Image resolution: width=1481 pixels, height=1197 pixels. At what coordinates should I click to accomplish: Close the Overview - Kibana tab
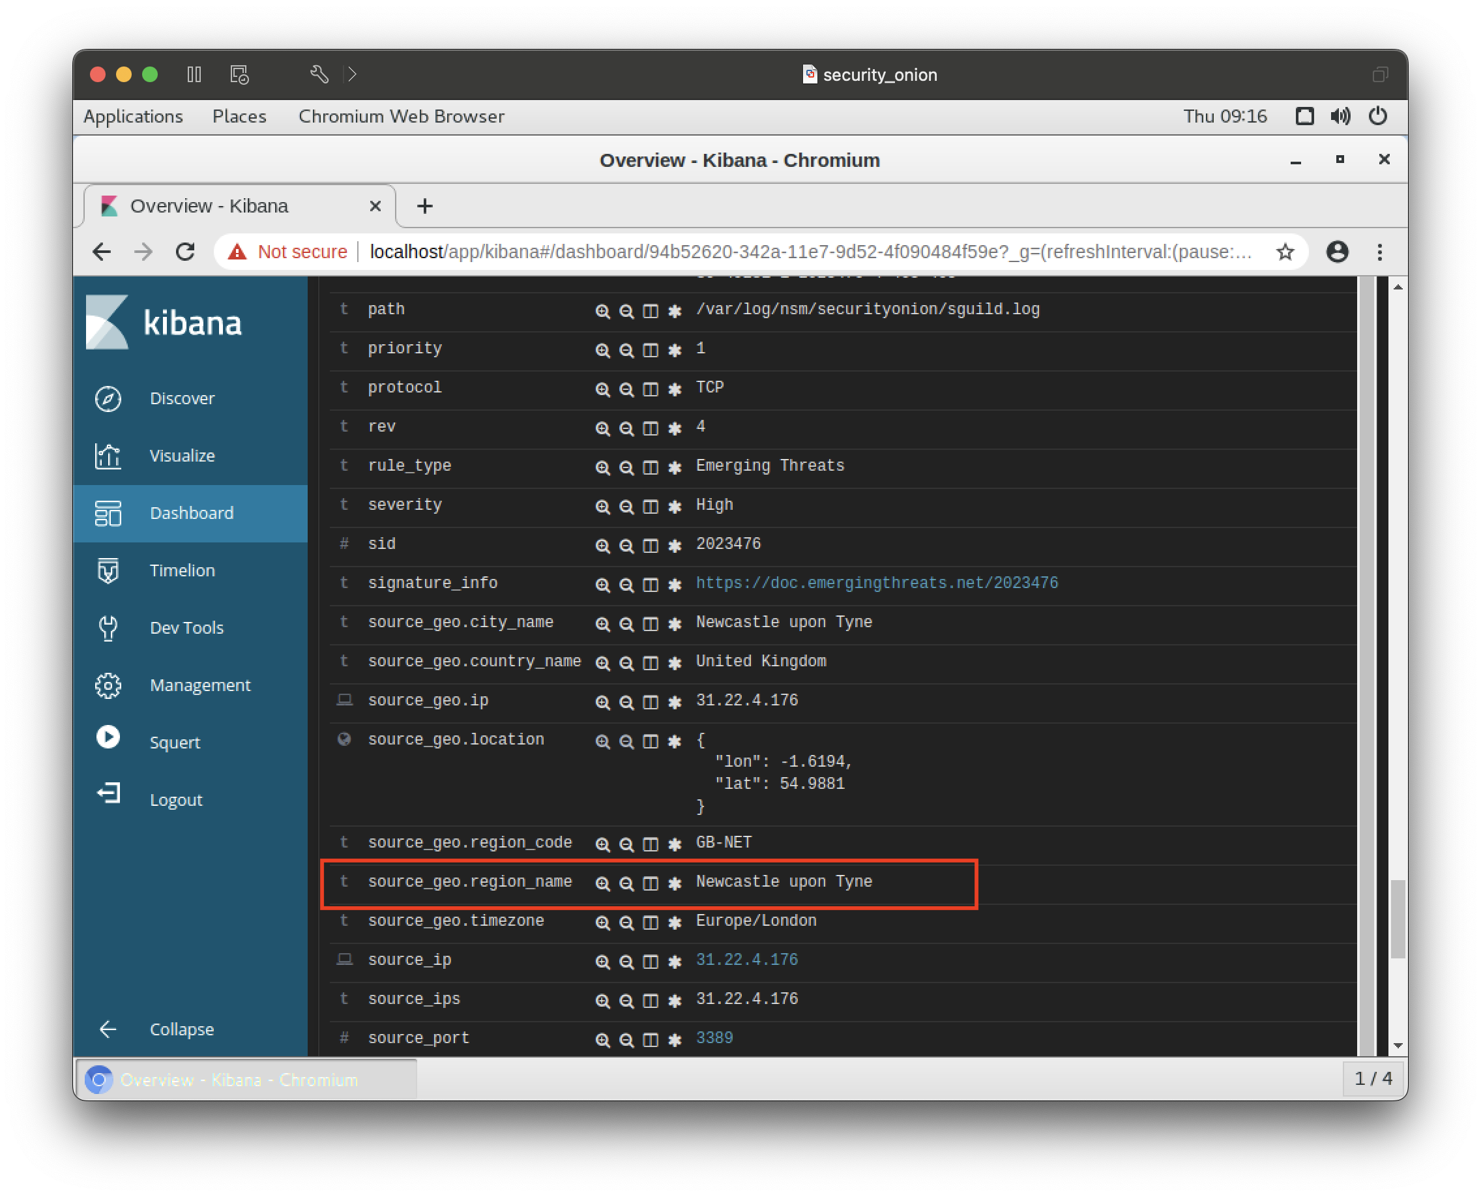(375, 206)
